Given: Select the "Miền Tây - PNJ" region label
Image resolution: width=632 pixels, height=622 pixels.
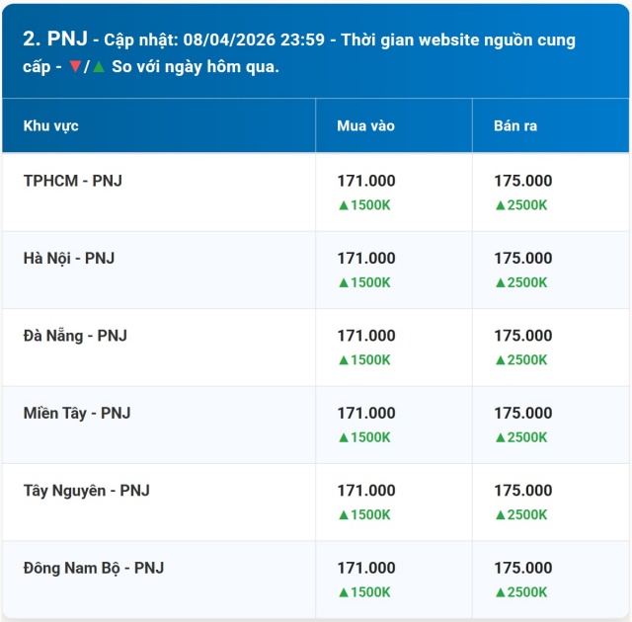Looking at the screenshot, I should 77,413.
